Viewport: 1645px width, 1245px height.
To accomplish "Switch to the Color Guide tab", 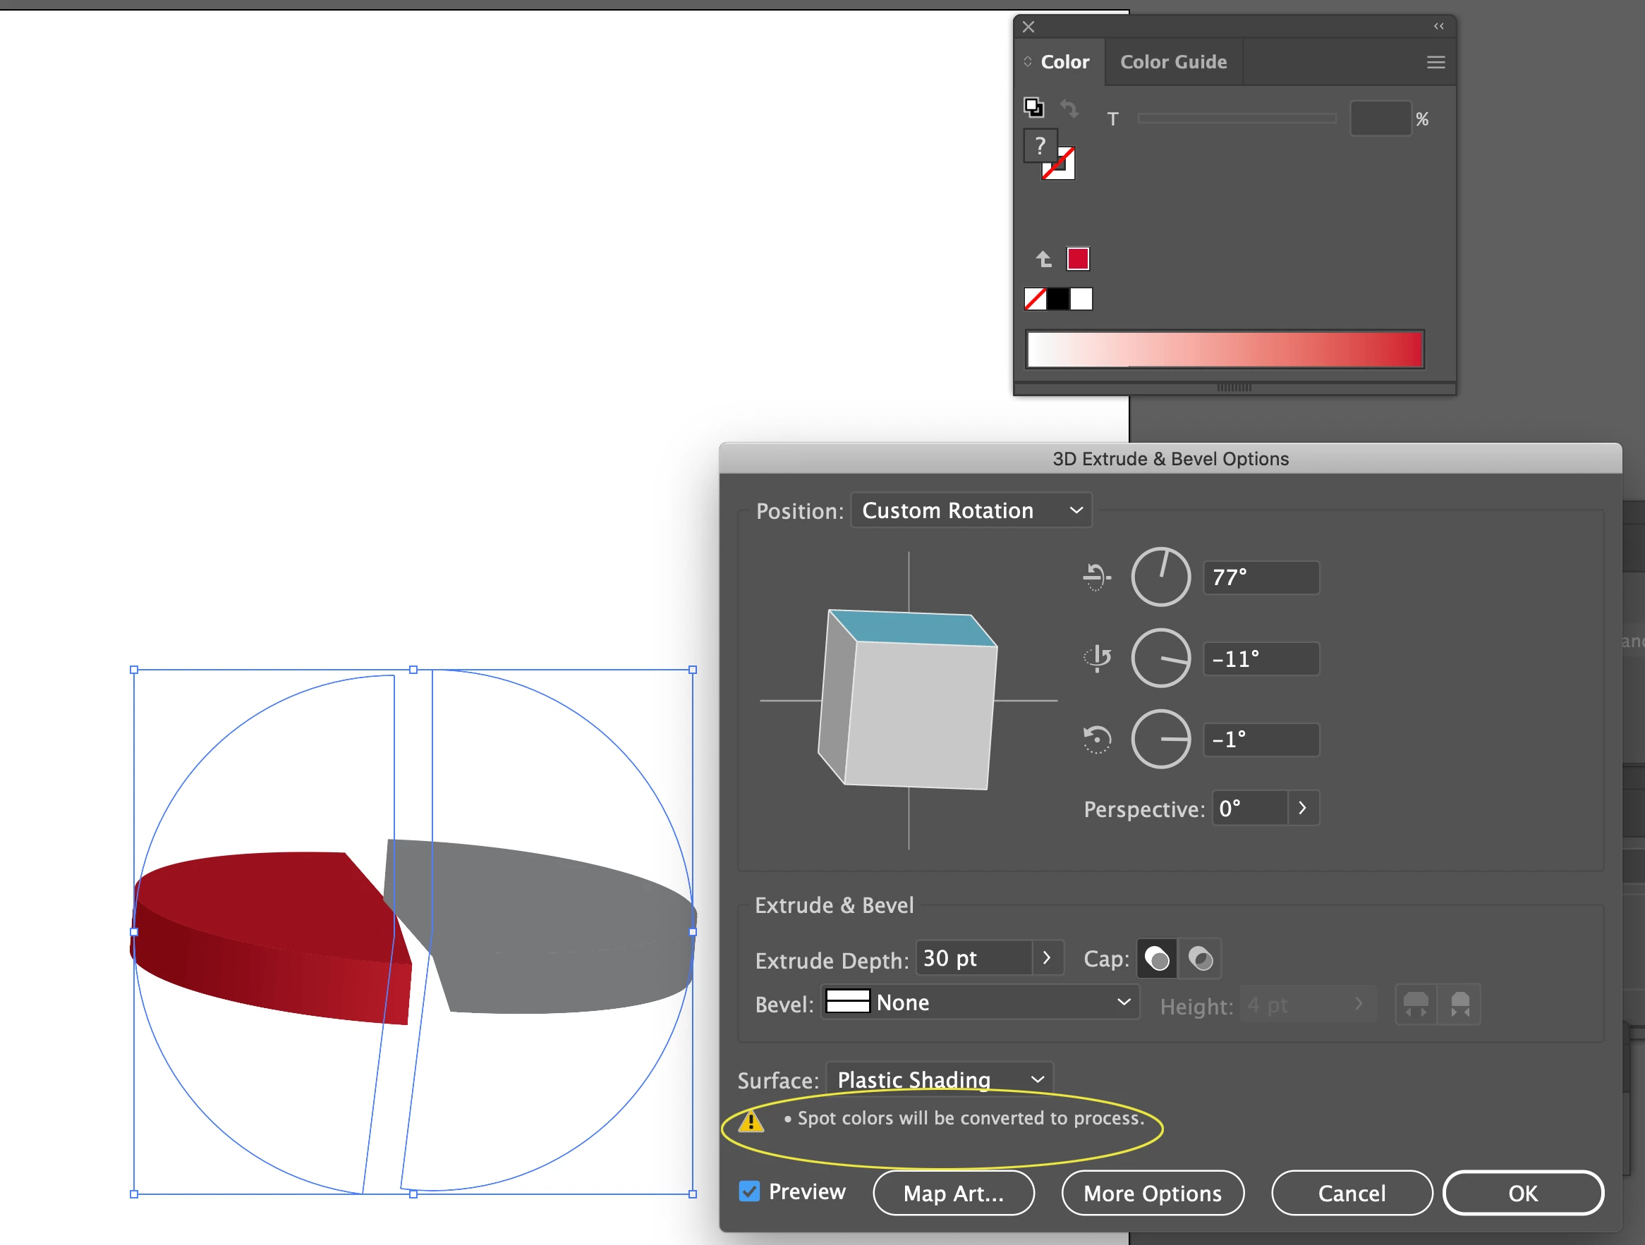I will pos(1173,62).
